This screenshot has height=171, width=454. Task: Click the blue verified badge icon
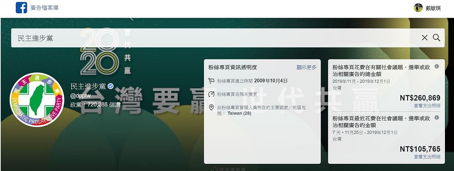point(110,86)
